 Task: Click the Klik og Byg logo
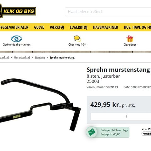click(x=18, y=11)
